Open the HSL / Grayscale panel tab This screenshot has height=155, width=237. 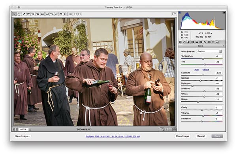tap(193, 42)
